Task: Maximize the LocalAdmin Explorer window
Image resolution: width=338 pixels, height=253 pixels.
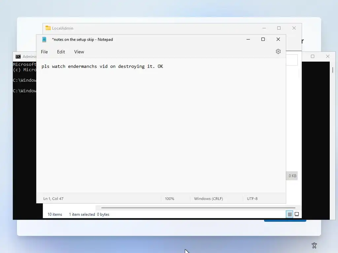Action: 279,28
